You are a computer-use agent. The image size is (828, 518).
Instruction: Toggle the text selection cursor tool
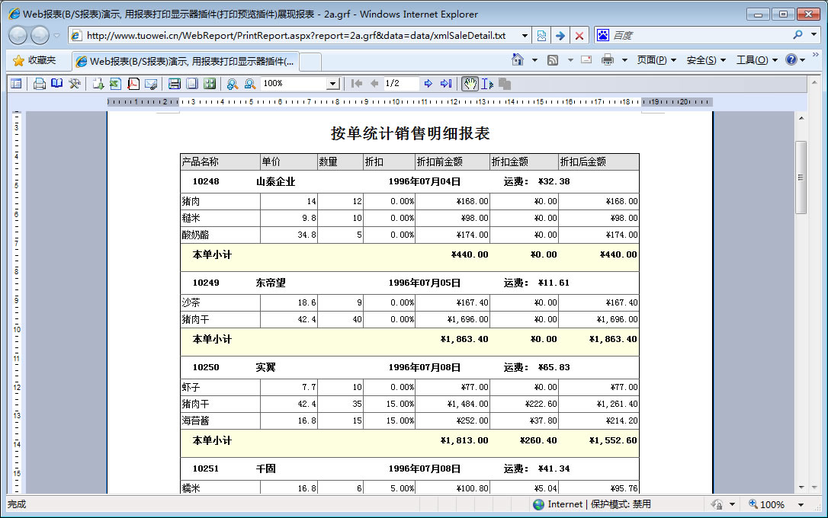[487, 84]
